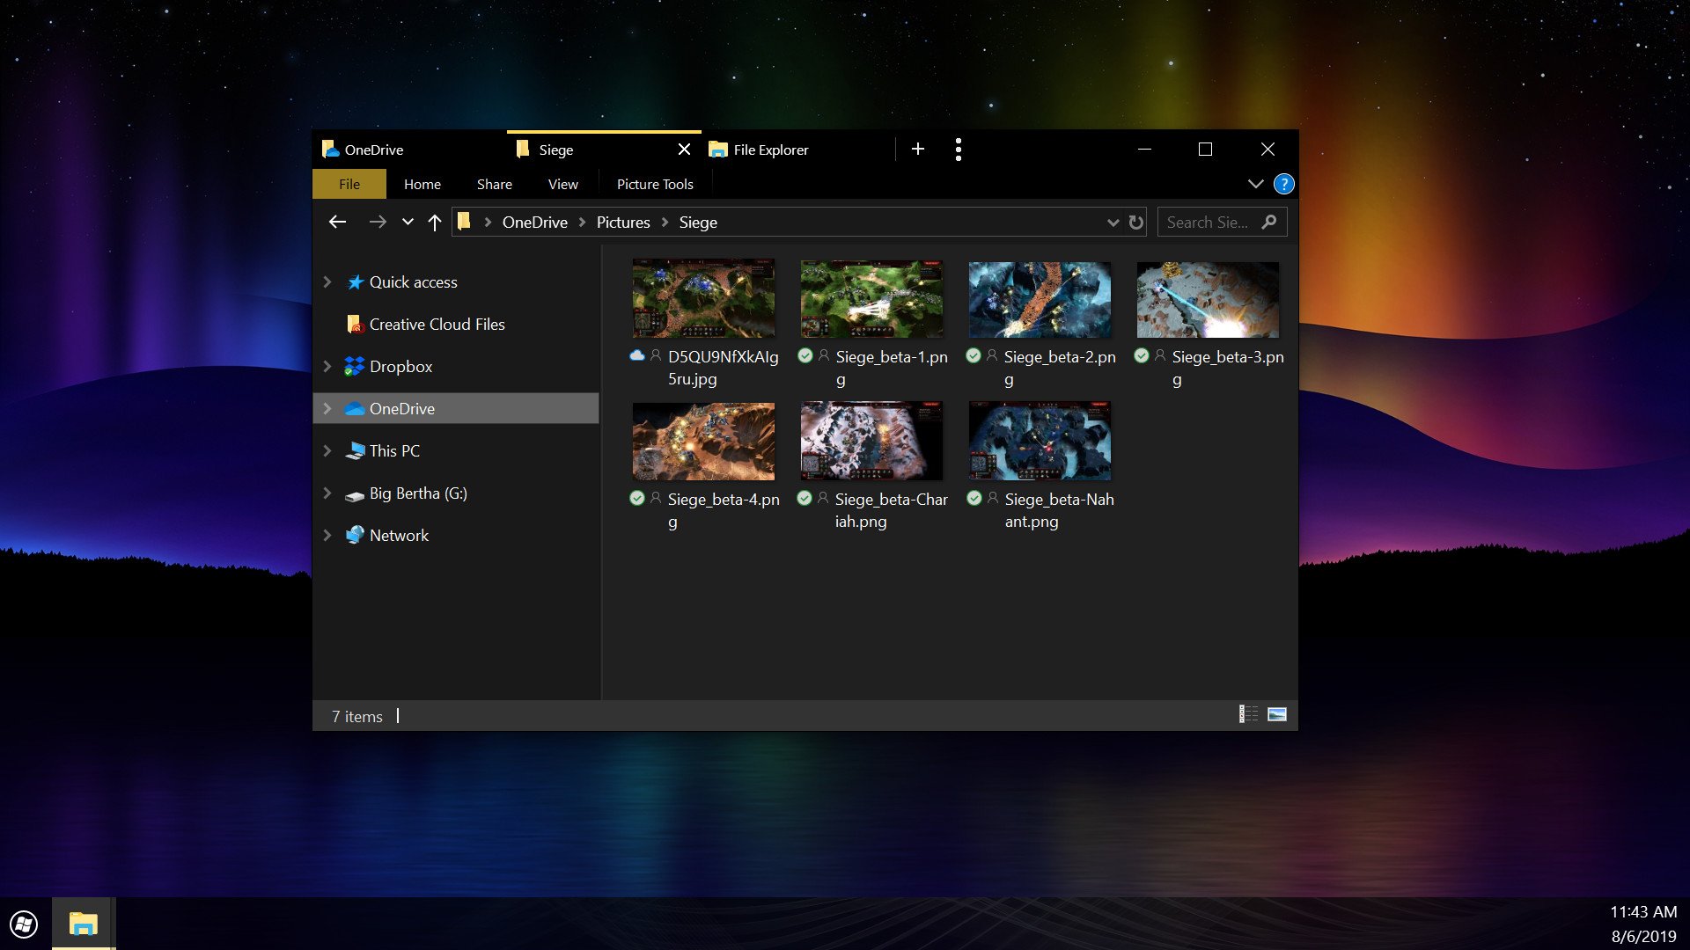Select the Siege_beta-1.png thumbnail
Image resolution: width=1690 pixels, height=950 pixels.
click(871, 298)
